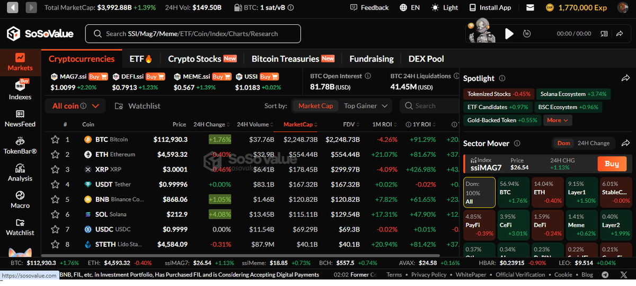
Task: Buy the ssiMAG7 in Sector Mover
Action: [612, 164]
